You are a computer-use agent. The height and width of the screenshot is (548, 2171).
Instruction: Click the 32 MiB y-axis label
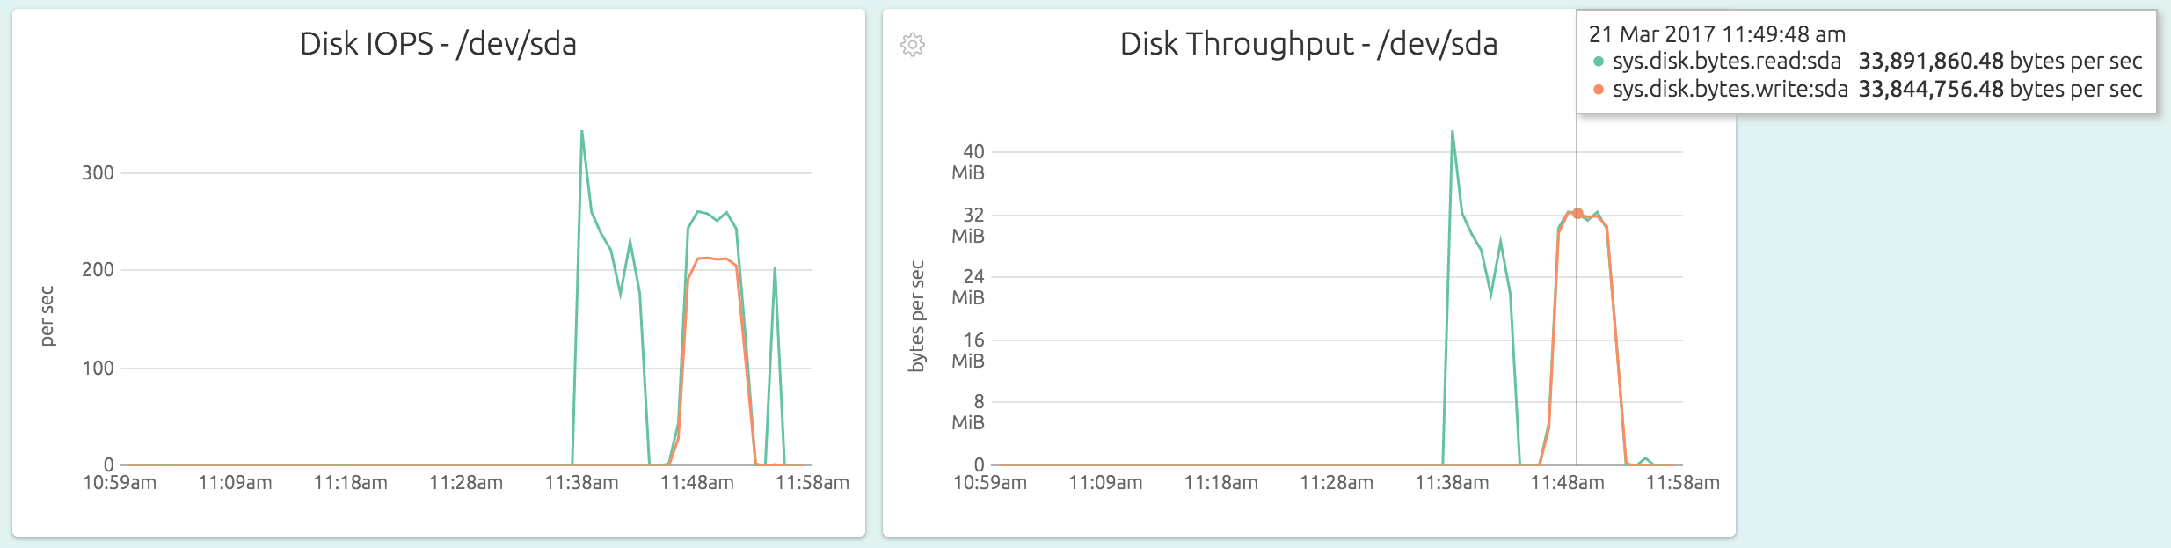968,225
